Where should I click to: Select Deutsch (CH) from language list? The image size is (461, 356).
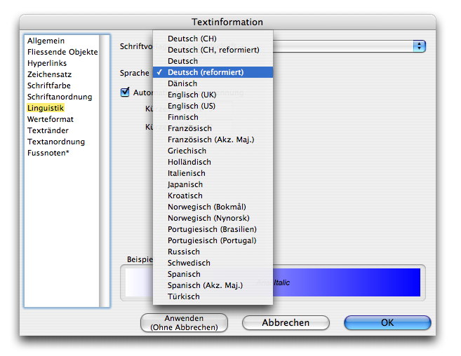point(192,39)
